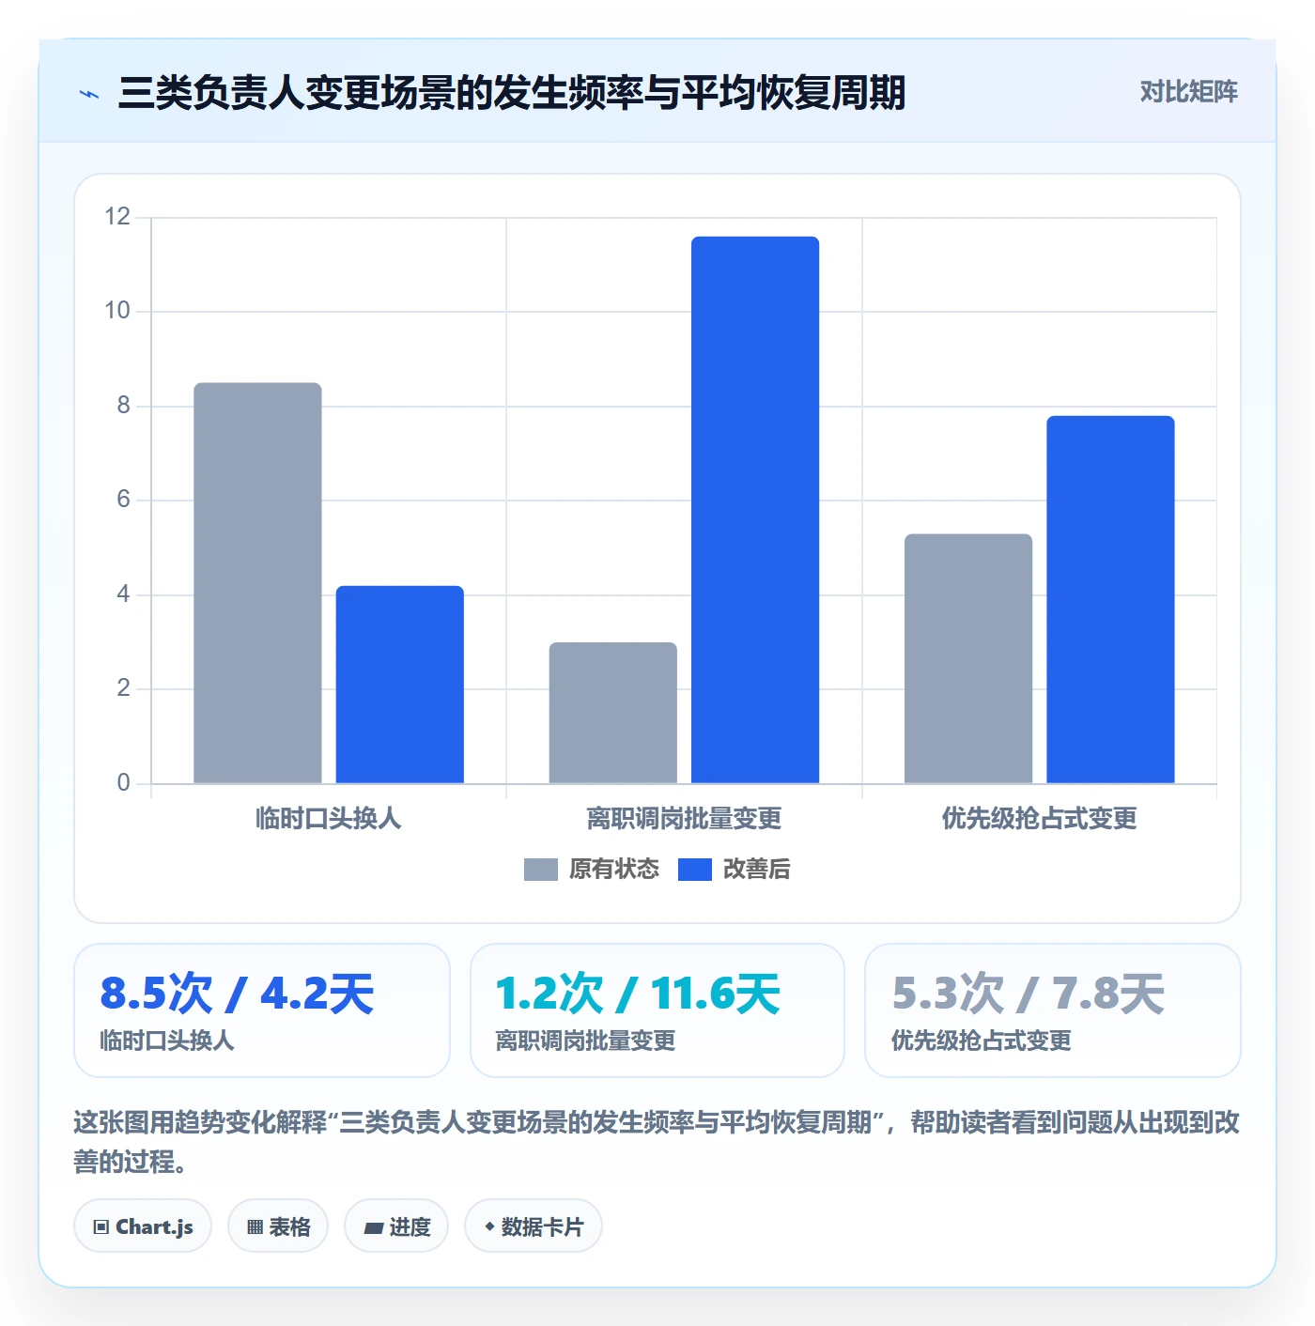Click the lightning icon beside the title
1315x1326 pixels.
pos(89,94)
